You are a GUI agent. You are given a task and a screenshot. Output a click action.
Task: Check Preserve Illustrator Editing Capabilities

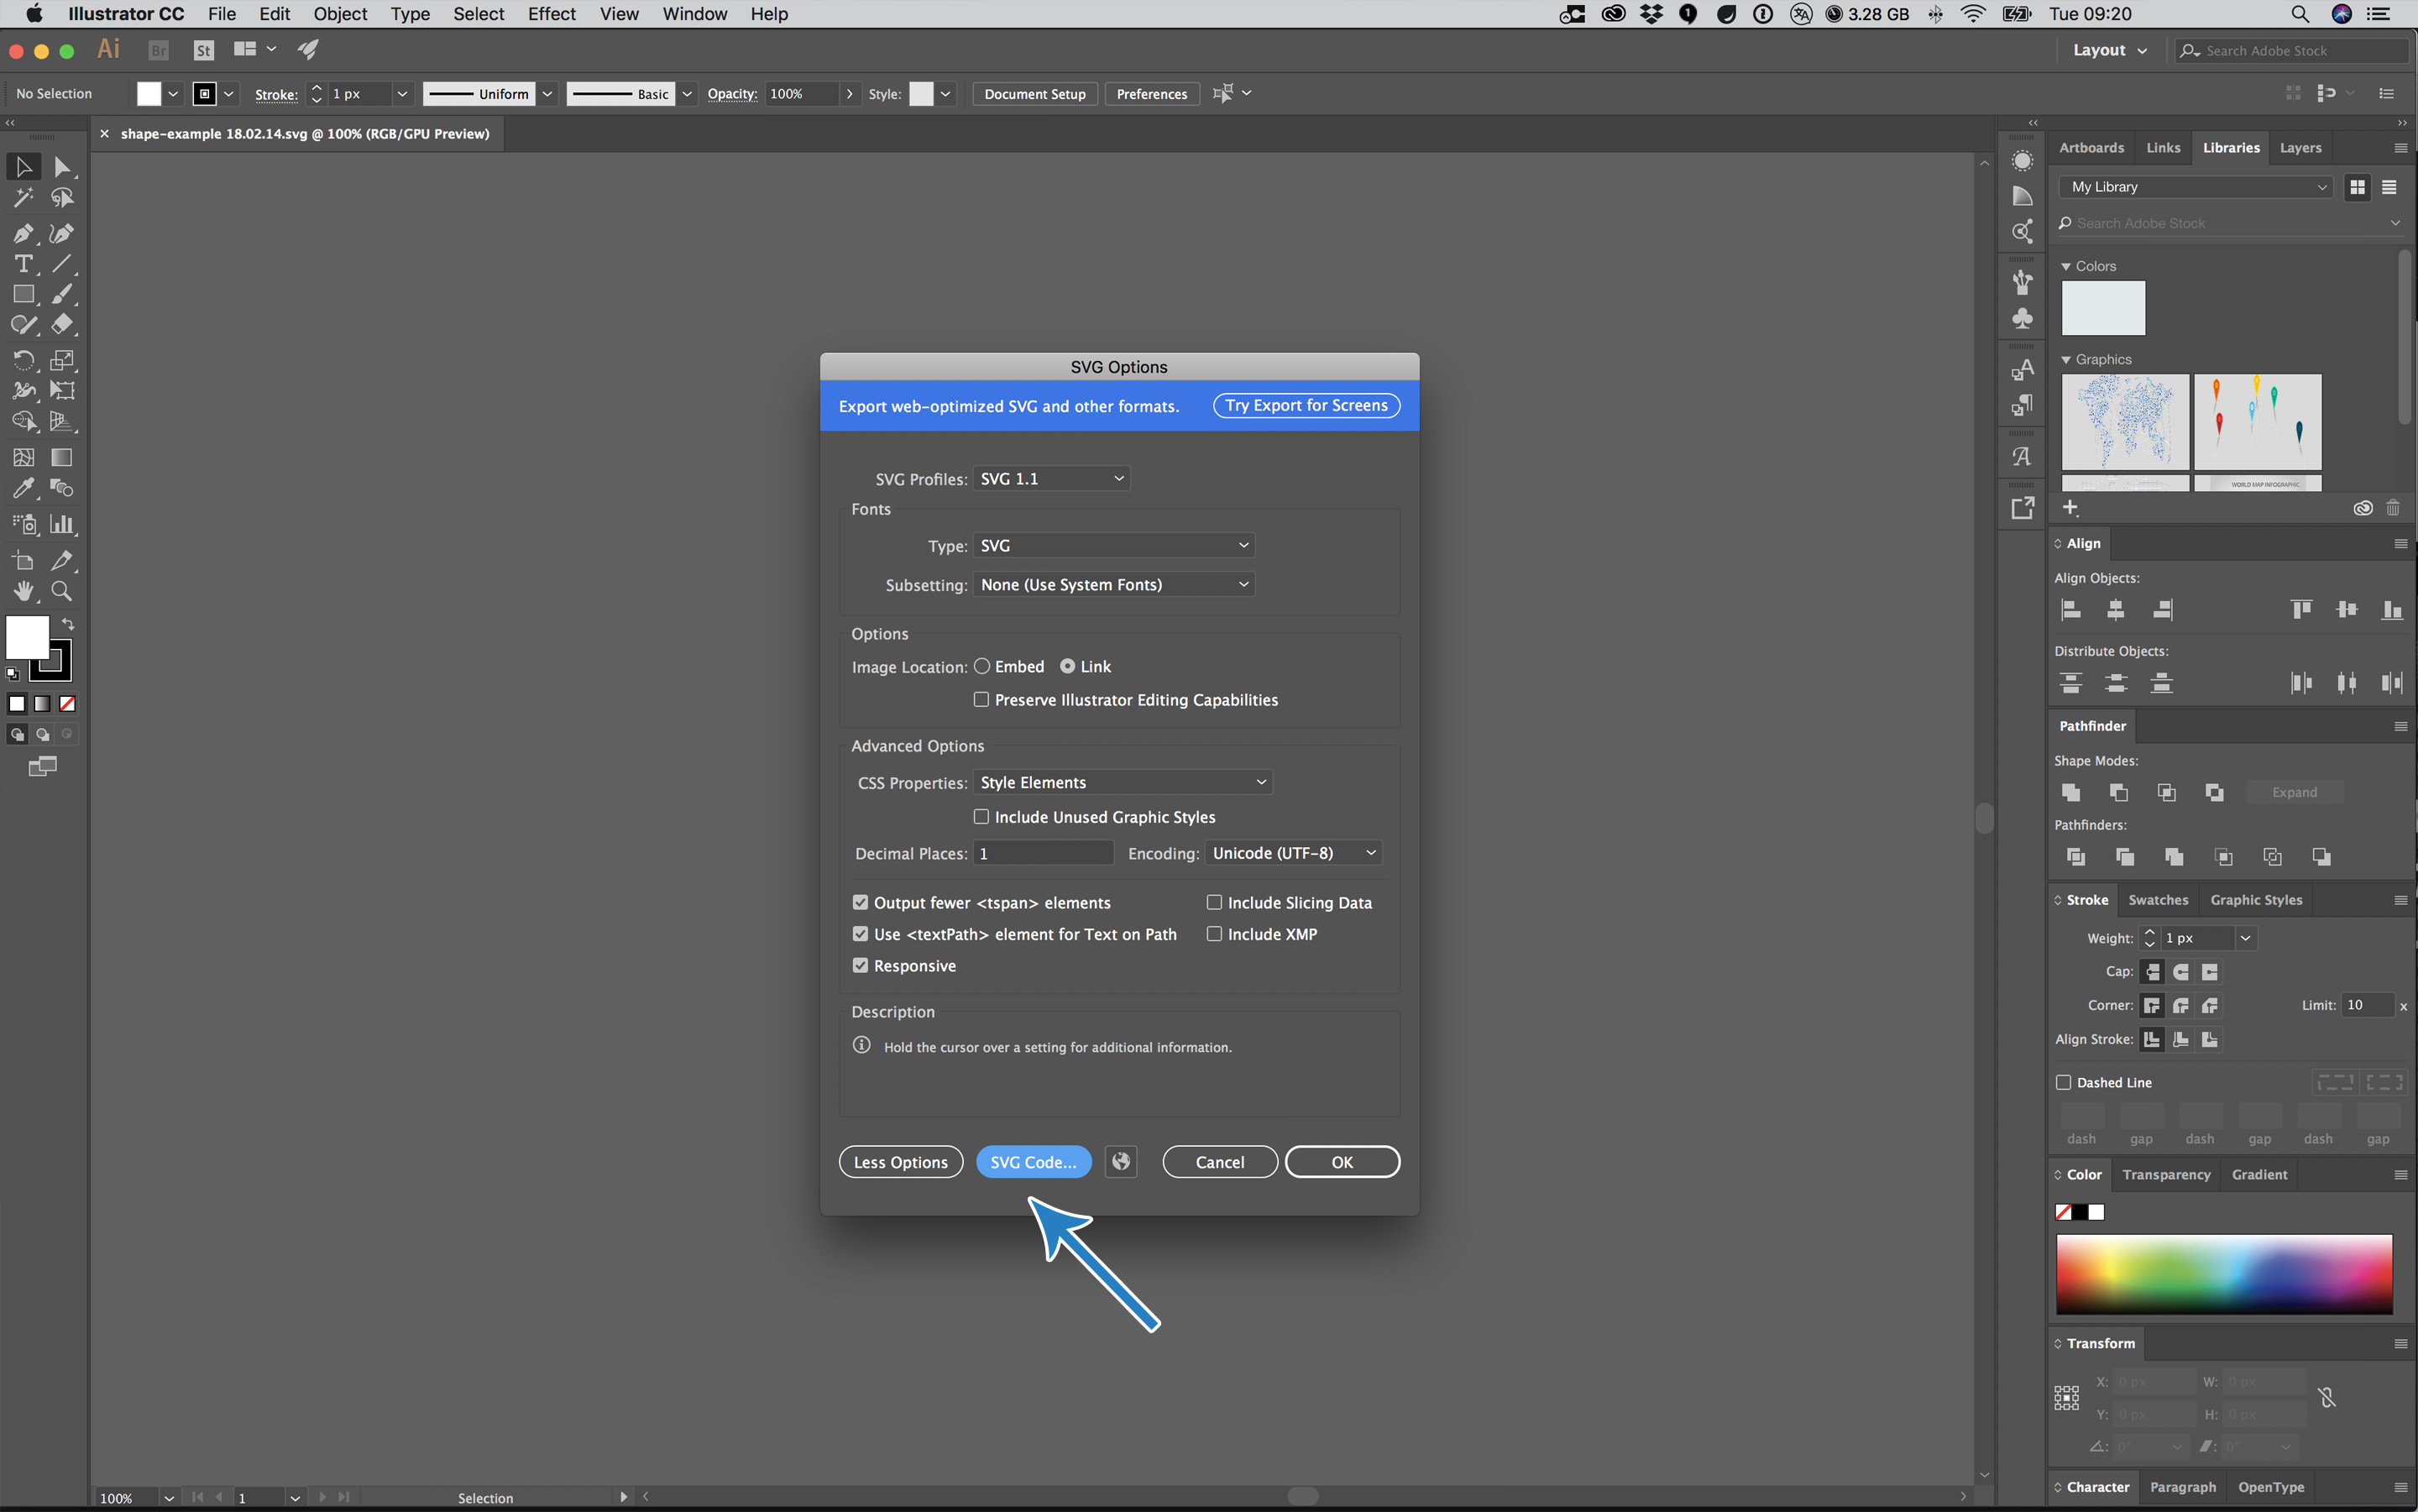coord(982,700)
